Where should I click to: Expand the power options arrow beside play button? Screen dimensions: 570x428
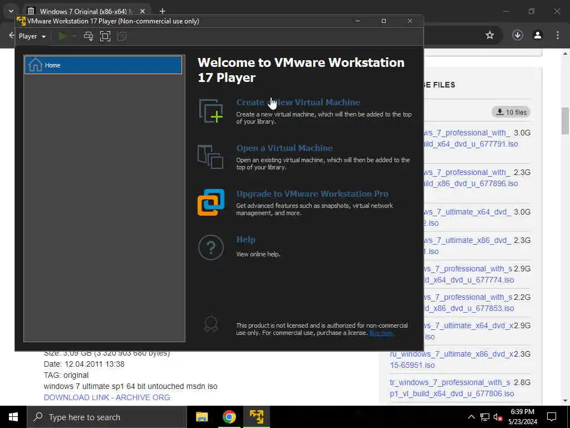74,36
